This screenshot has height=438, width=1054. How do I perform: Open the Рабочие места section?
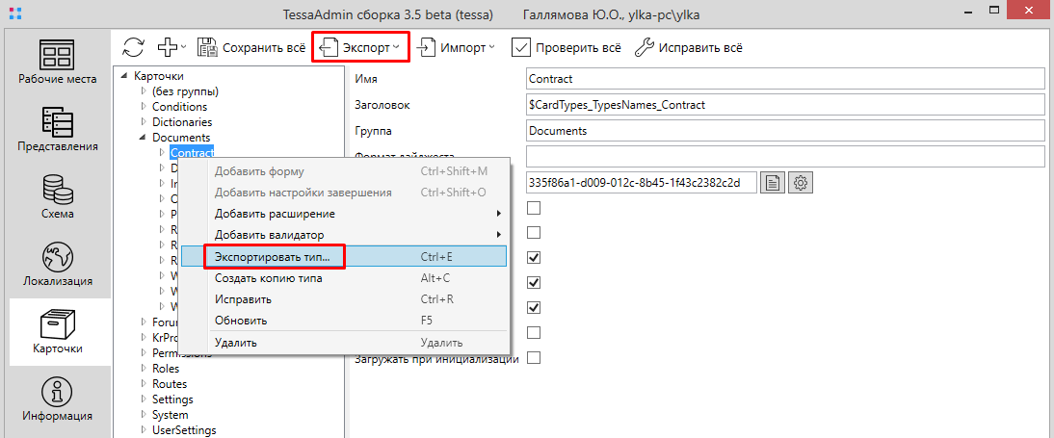point(58,63)
